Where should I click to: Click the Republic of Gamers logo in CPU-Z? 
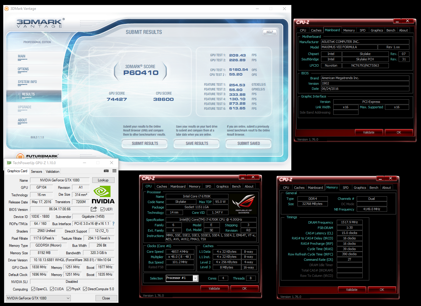244,204
